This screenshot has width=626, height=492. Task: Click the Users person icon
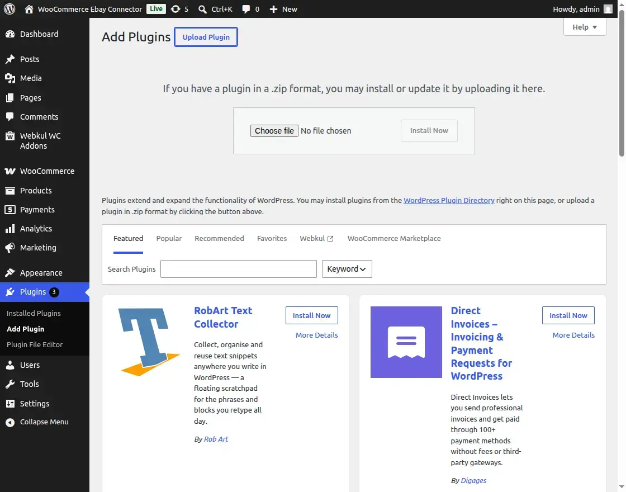(x=10, y=365)
